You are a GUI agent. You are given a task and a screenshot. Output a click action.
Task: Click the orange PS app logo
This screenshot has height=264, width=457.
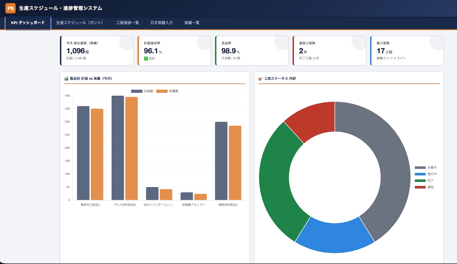(x=10, y=8)
